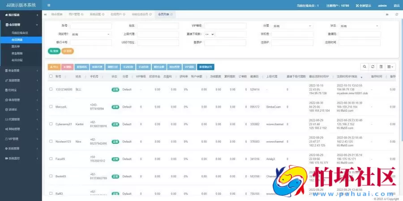Click the table toggle view icon

coord(381,67)
